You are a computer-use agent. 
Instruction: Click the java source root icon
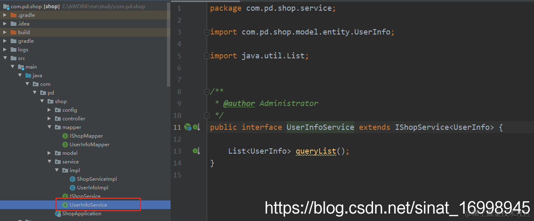pos(28,76)
